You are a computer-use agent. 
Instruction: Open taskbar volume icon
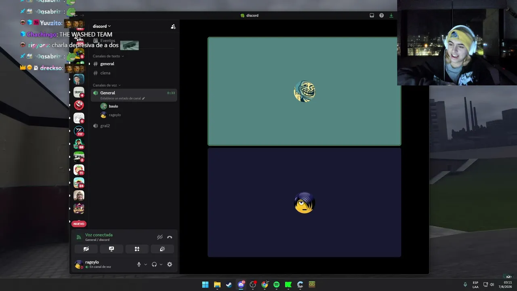coord(492,285)
